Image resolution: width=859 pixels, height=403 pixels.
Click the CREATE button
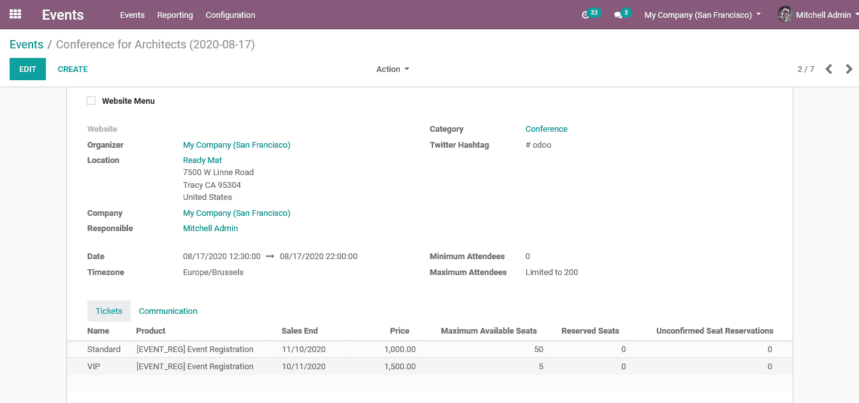point(73,69)
